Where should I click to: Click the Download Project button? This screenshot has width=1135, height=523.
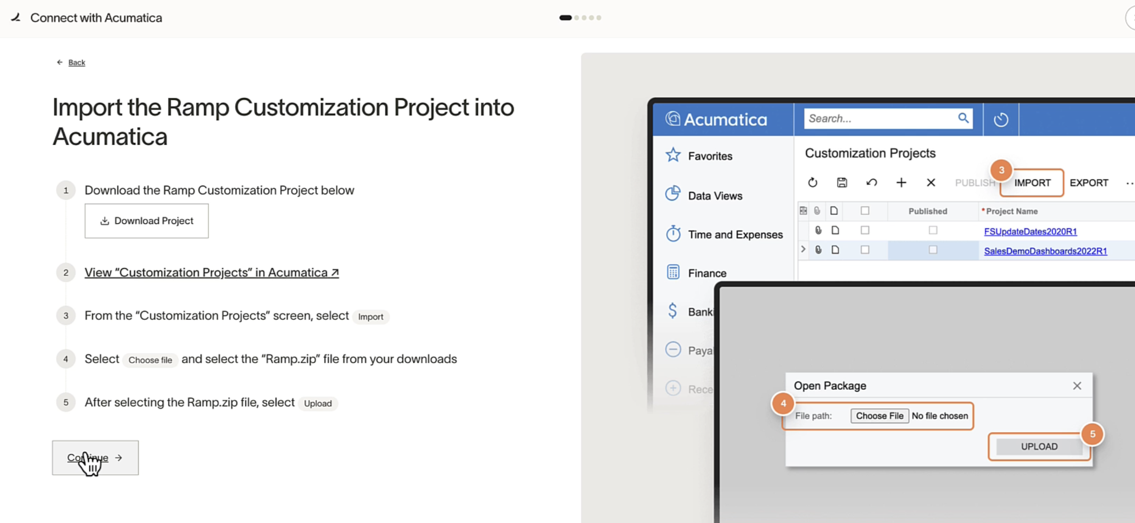[147, 221]
